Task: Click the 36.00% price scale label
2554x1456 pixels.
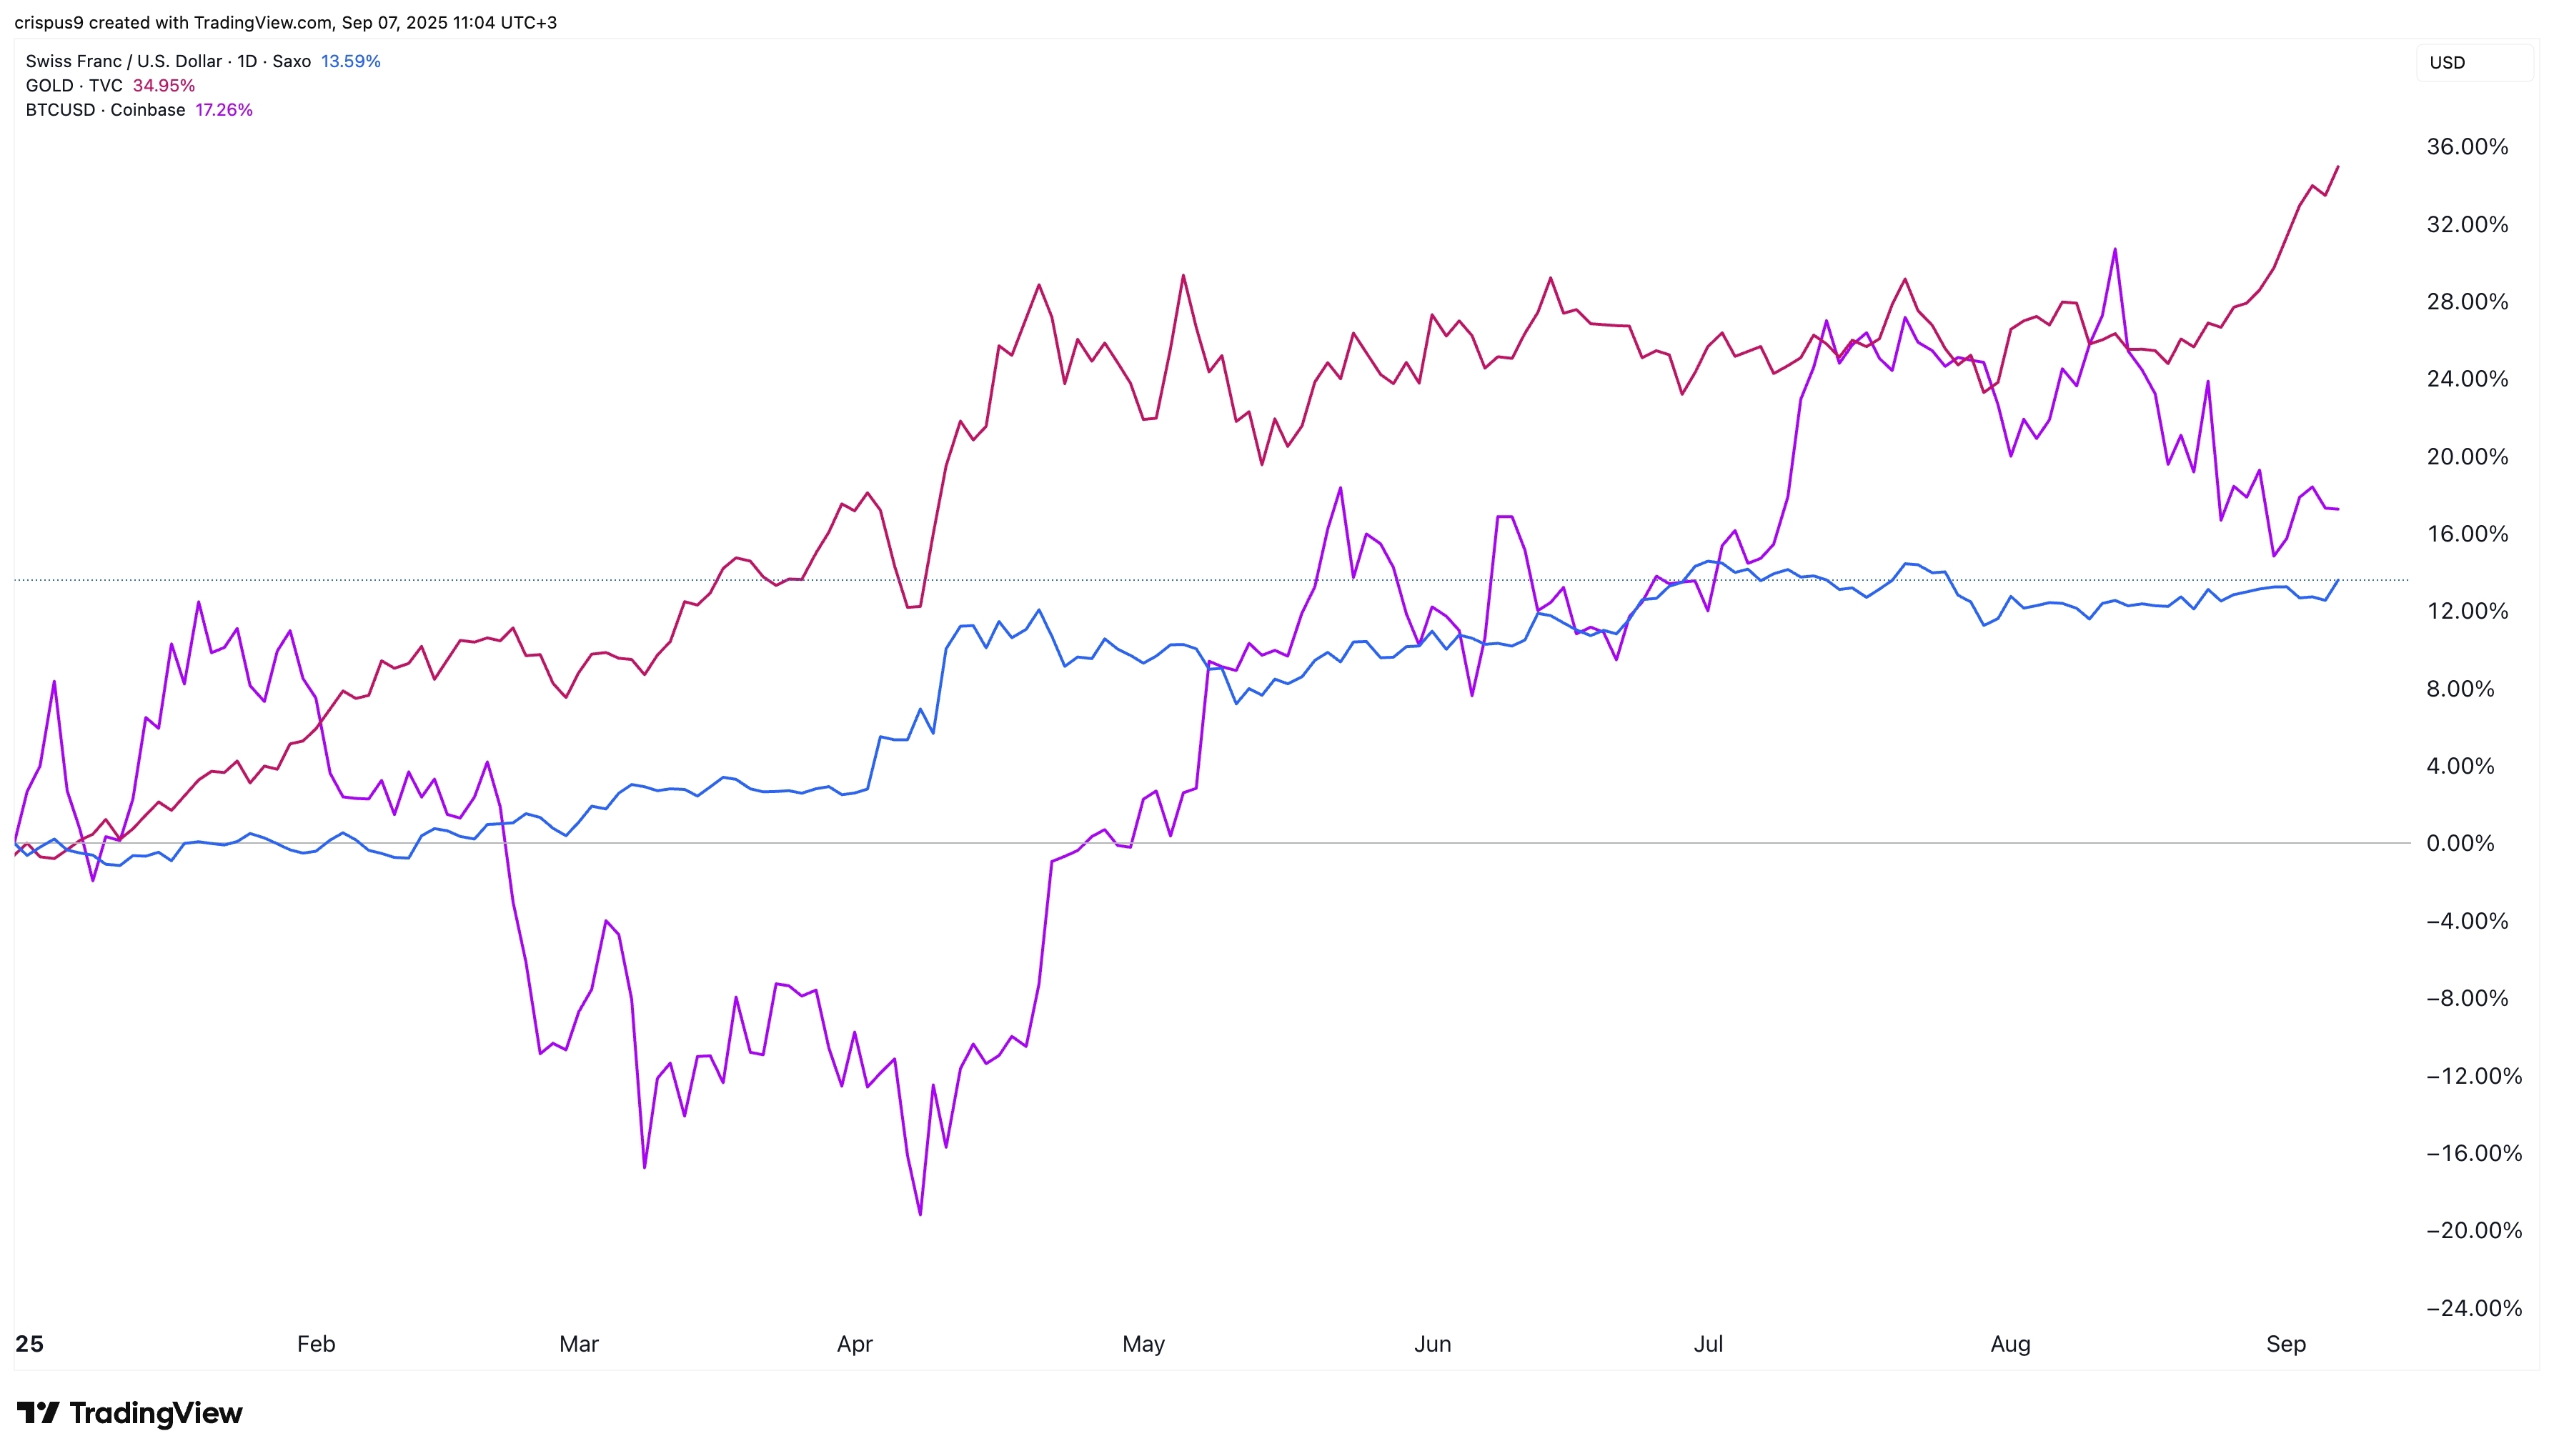Action: pyautogui.click(x=2467, y=147)
